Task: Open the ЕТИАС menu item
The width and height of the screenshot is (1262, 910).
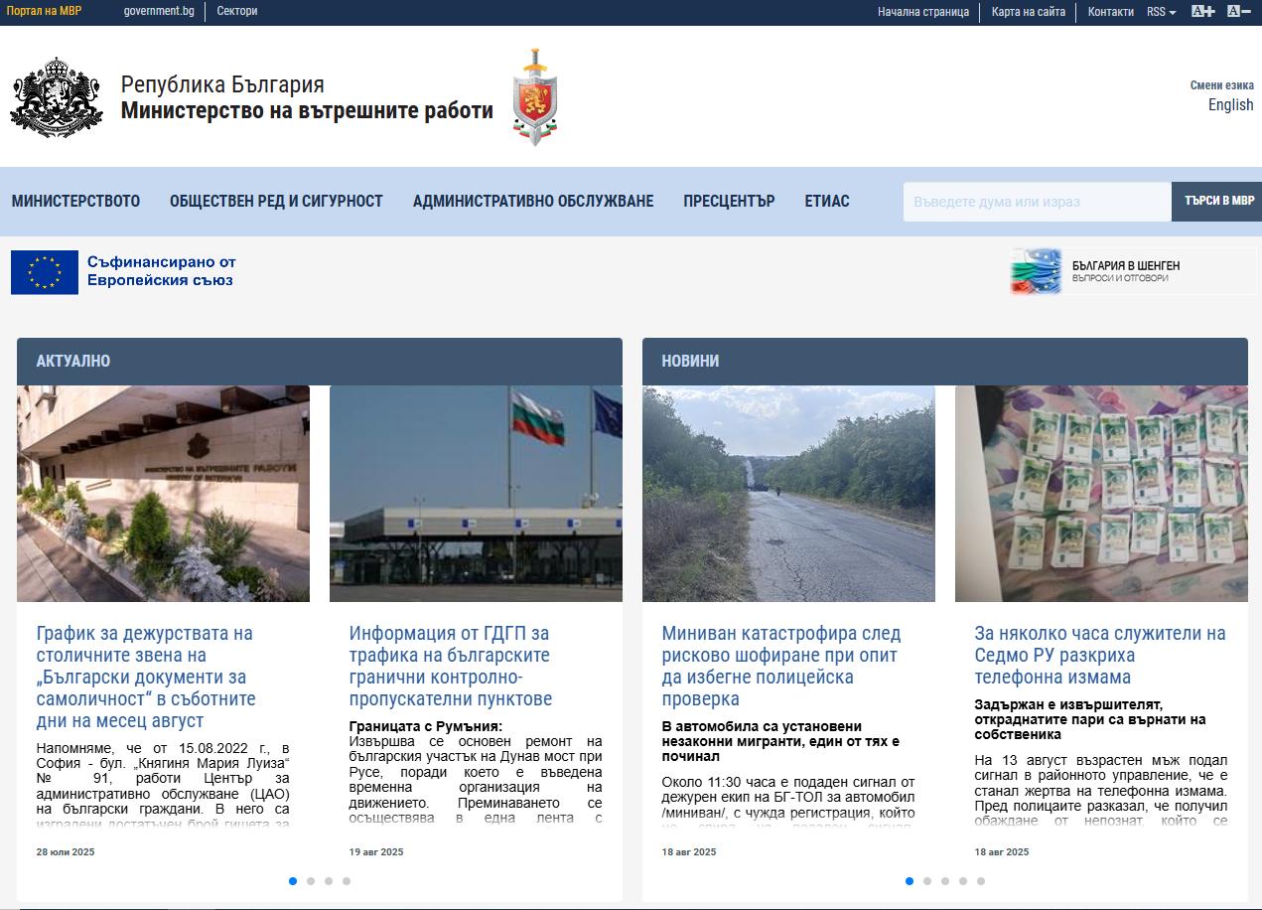Action: (827, 202)
